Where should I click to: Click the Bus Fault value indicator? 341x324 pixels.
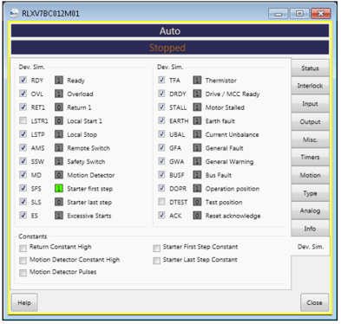tap(197, 175)
